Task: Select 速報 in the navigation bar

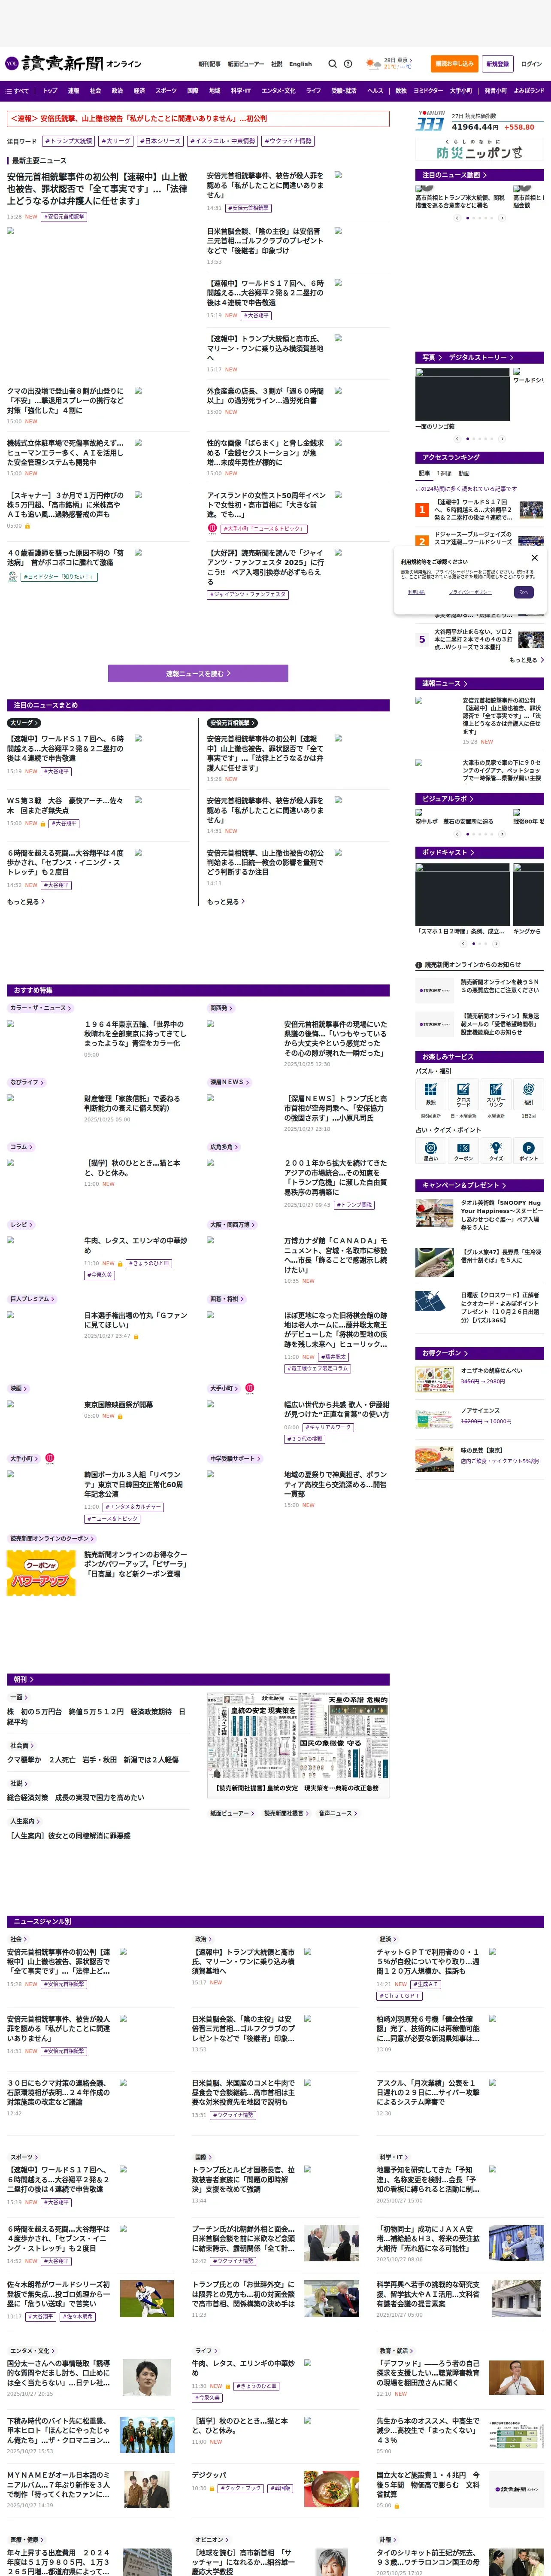Action: coord(73,91)
